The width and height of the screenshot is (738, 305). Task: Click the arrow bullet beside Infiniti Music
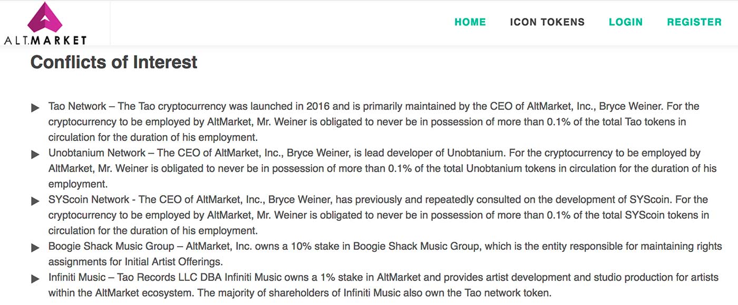point(35,279)
